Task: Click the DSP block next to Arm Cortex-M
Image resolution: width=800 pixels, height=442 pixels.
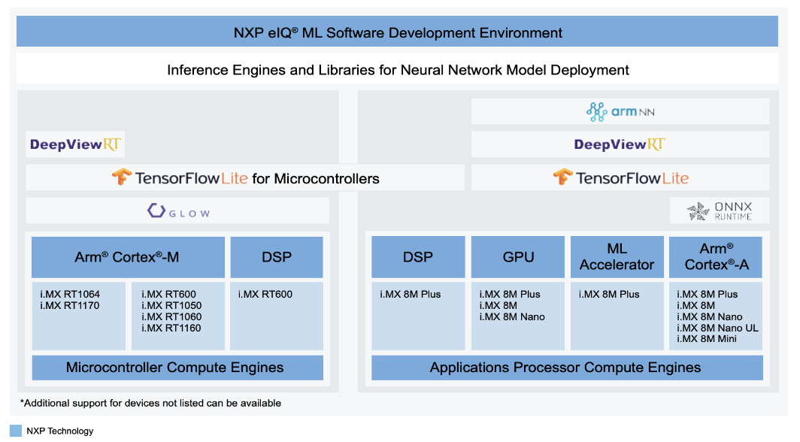Action: (x=276, y=257)
